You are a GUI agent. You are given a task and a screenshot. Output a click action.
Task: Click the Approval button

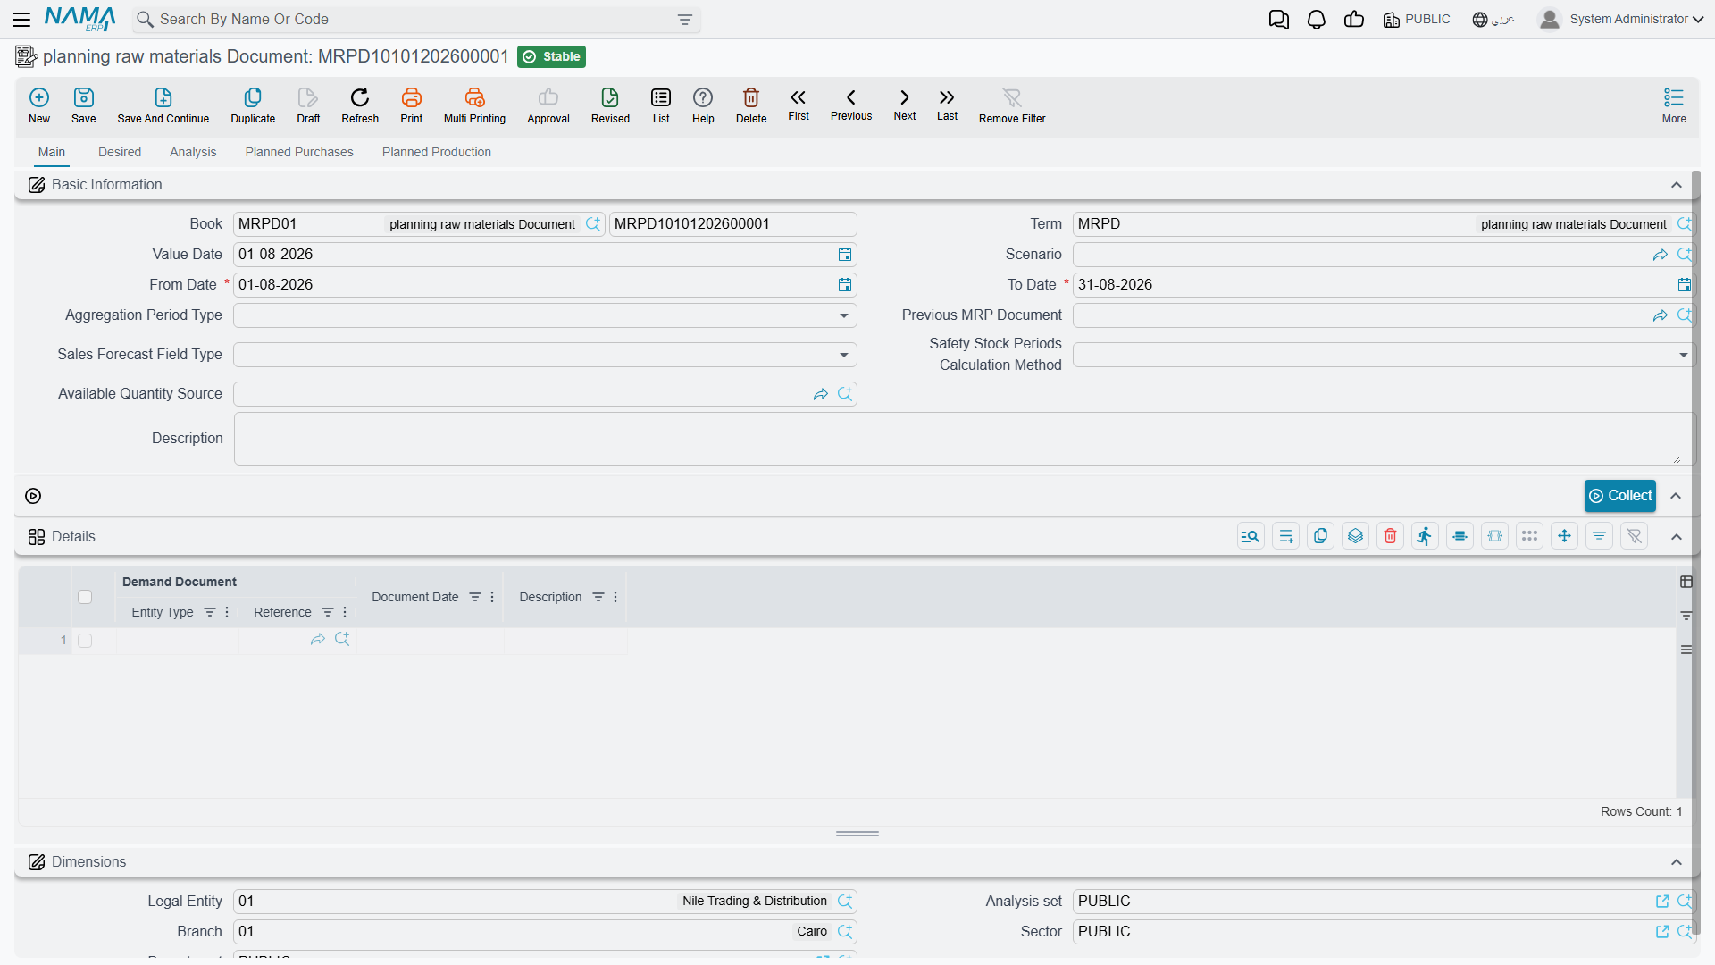548,105
